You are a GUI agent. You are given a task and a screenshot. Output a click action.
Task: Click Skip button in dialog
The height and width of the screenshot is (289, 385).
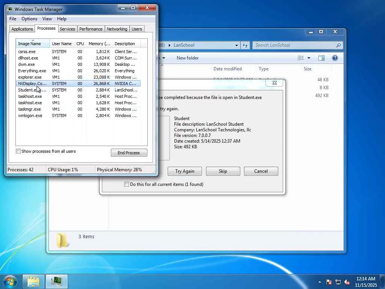click(x=223, y=171)
